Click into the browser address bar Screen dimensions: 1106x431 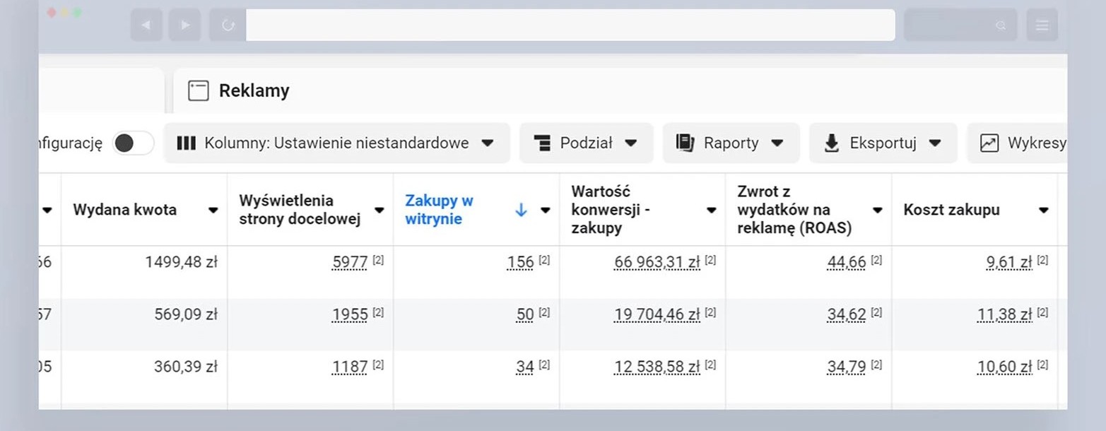click(570, 25)
